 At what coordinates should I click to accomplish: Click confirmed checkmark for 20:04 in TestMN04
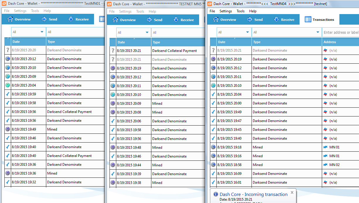213,94
